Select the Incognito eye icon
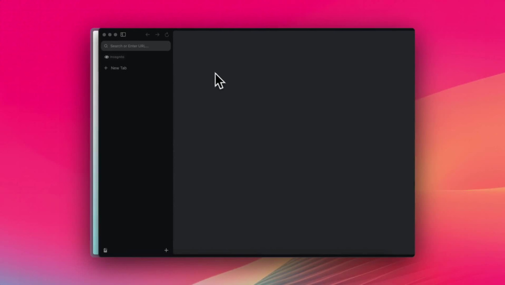Viewport: 505px width, 285px height. pyautogui.click(x=107, y=57)
